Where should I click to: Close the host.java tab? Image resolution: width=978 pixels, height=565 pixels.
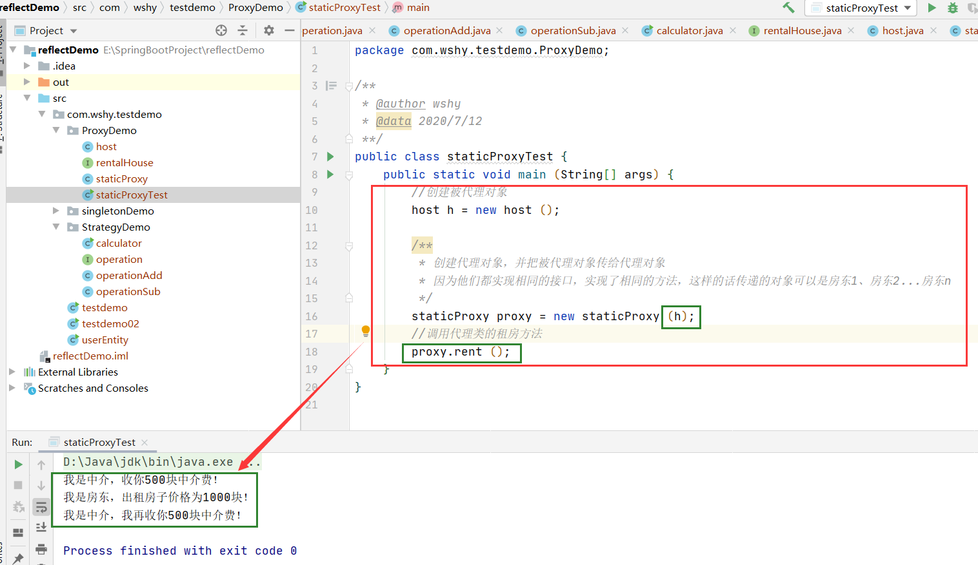click(933, 30)
